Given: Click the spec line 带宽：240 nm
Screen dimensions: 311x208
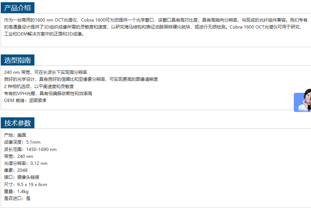Looking at the screenshot, I should 18,156.
